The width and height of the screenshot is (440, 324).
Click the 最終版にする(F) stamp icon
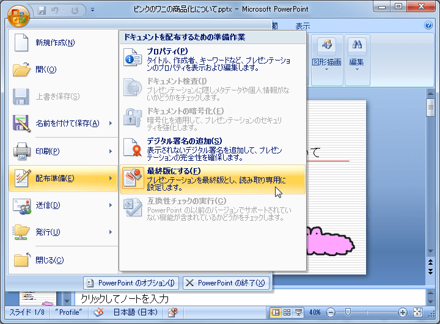[x=133, y=177]
